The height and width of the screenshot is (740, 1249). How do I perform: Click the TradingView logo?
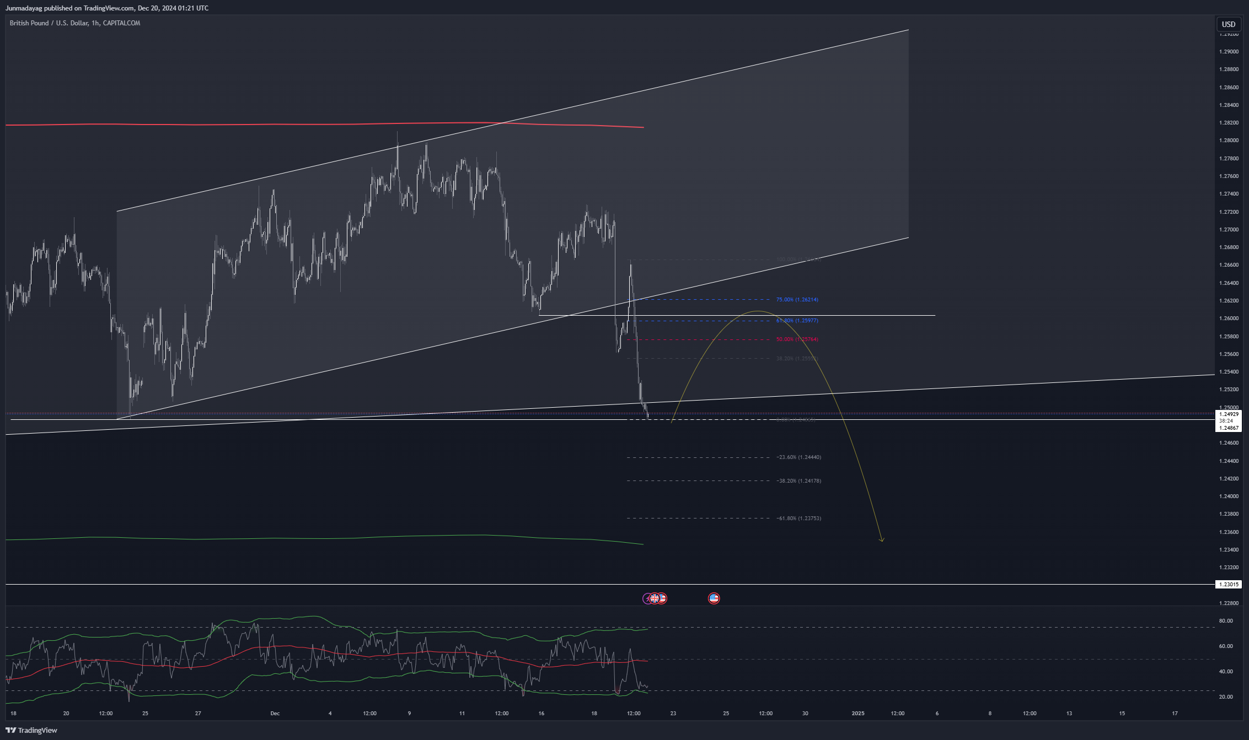pyautogui.click(x=31, y=730)
